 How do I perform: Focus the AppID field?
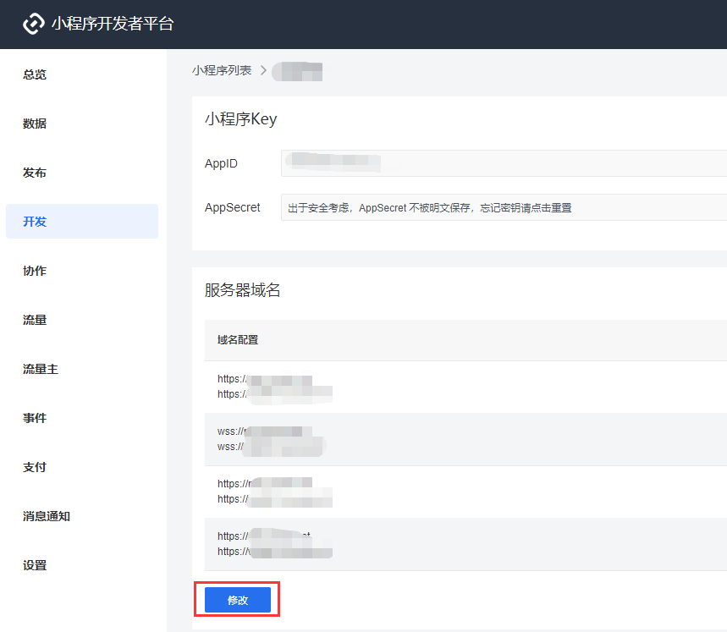504,163
